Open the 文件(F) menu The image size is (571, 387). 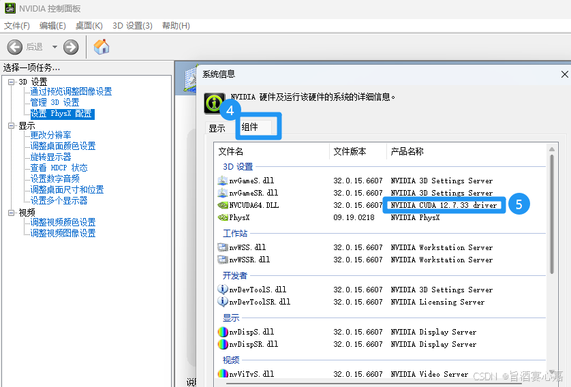coord(17,26)
